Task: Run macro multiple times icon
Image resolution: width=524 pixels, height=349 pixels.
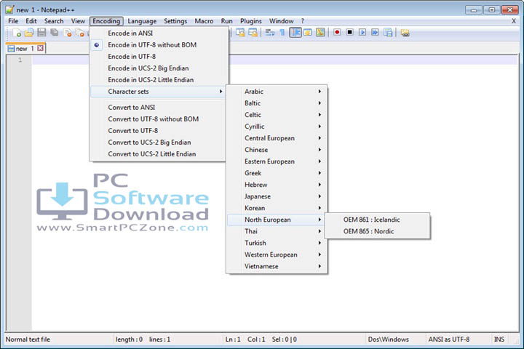Action: click(x=375, y=33)
